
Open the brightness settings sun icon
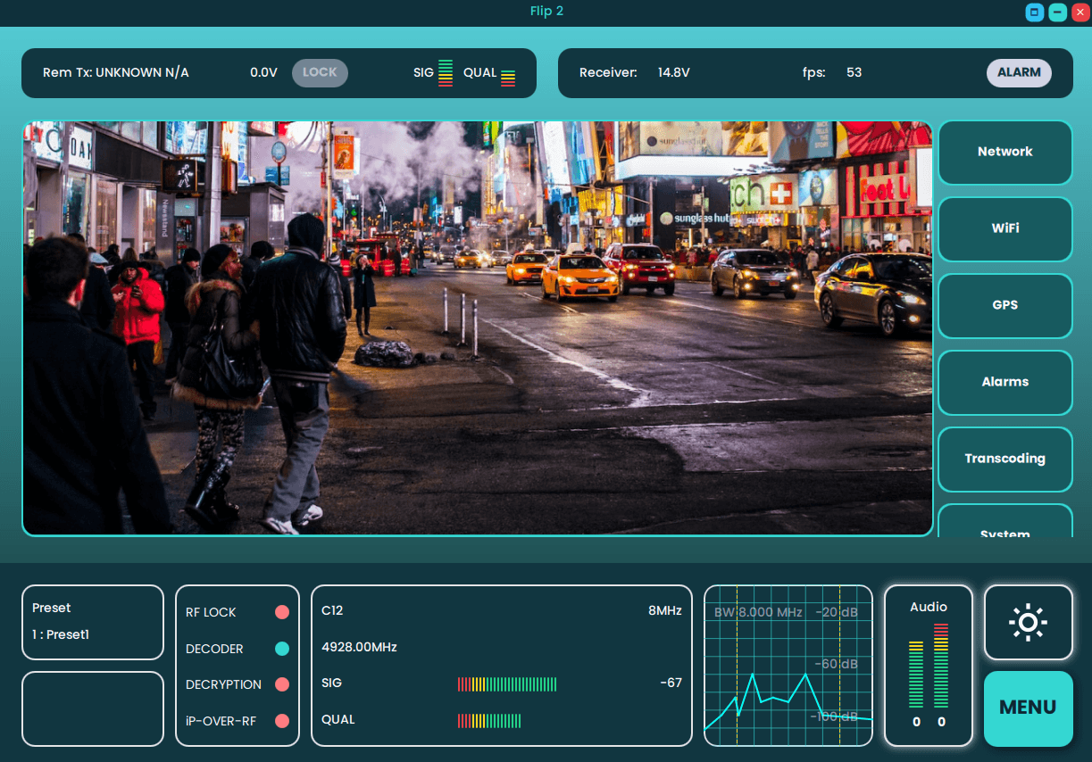pyautogui.click(x=1028, y=622)
